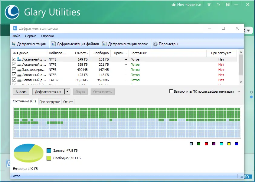Open the Дефрагментация button dropdown arrow
The width and height of the screenshot is (255, 182).
click(67, 92)
